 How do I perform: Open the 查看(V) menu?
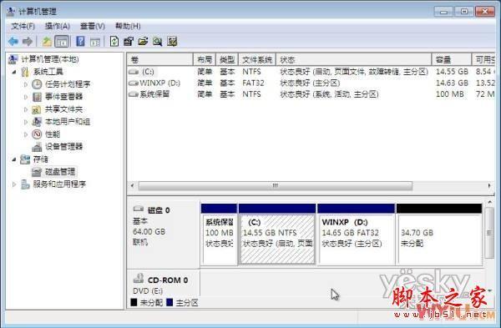tap(93, 26)
